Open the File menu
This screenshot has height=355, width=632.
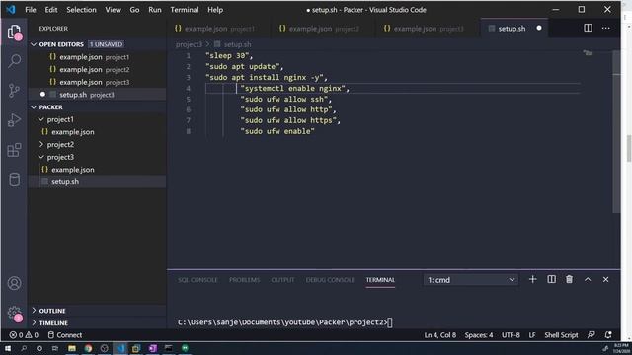[x=31, y=10]
